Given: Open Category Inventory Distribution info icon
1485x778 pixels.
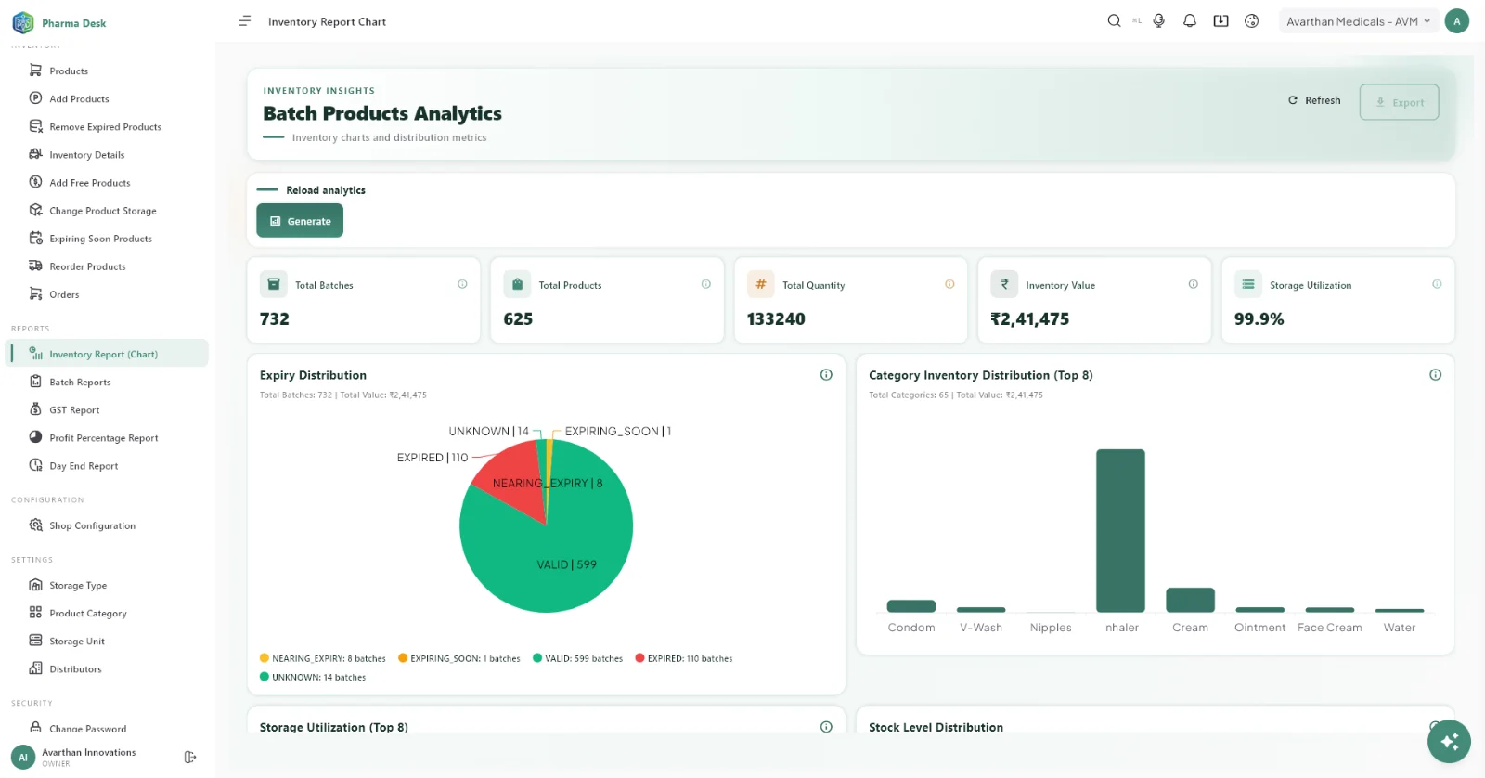Looking at the screenshot, I should point(1435,375).
